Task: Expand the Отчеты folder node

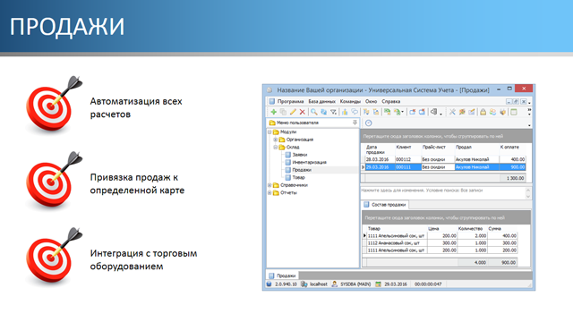Action: pyautogui.click(x=269, y=193)
